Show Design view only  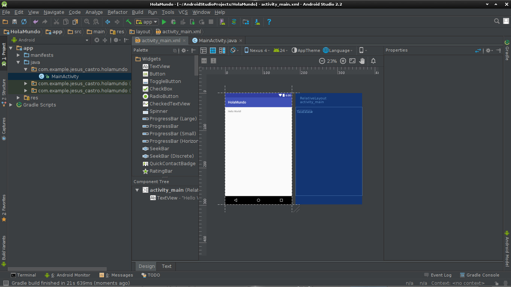pyautogui.click(x=204, y=50)
